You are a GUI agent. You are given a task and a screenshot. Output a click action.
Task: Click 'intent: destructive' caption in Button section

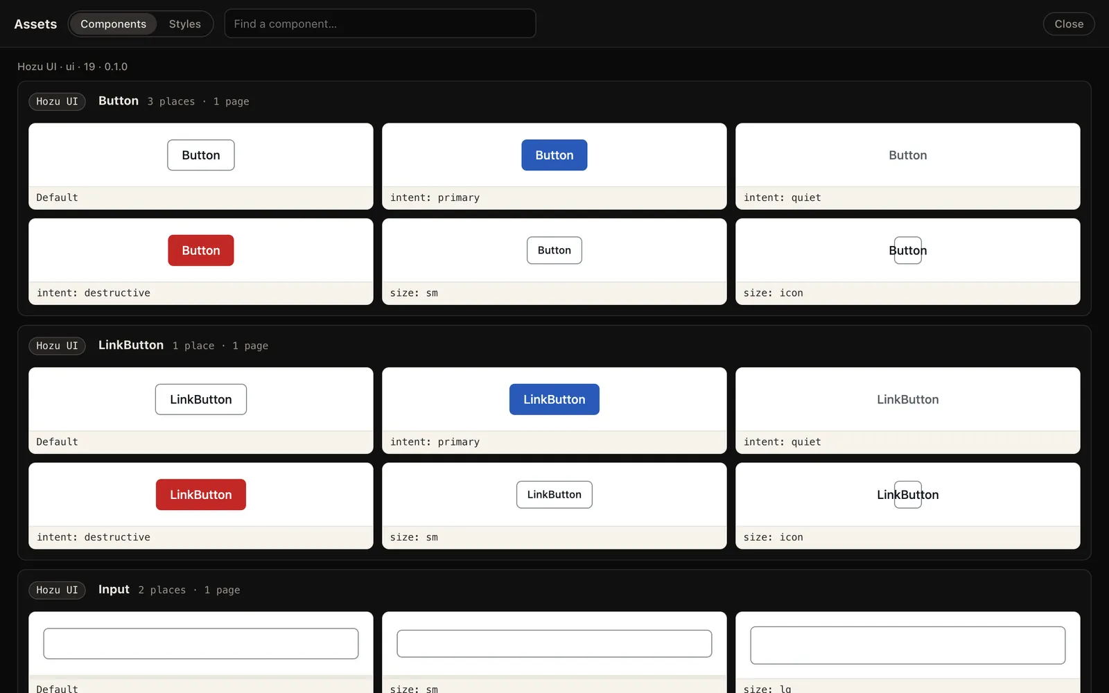(x=93, y=293)
